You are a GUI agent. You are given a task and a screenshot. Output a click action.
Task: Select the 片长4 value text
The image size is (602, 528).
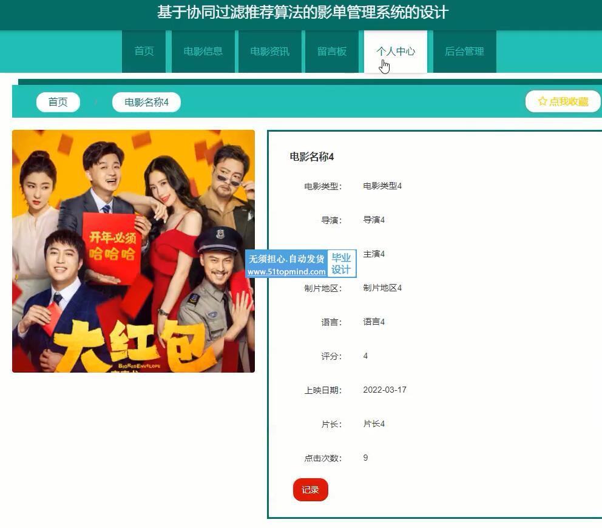374,424
